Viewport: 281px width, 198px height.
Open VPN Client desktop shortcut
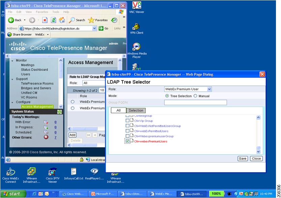[x=137, y=28]
